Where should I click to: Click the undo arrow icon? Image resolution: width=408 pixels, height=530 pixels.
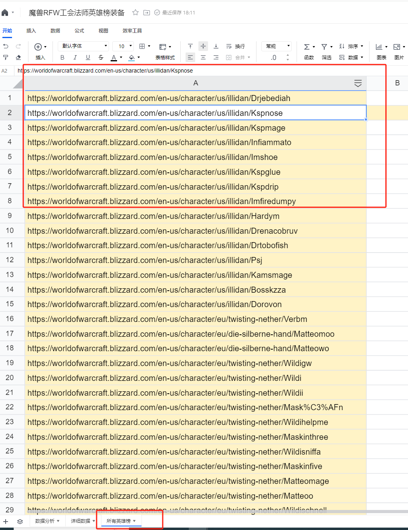(x=6, y=47)
